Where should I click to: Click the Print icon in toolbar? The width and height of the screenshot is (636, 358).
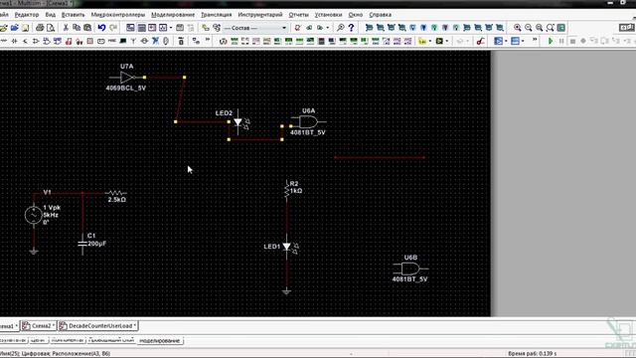pos(40,28)
